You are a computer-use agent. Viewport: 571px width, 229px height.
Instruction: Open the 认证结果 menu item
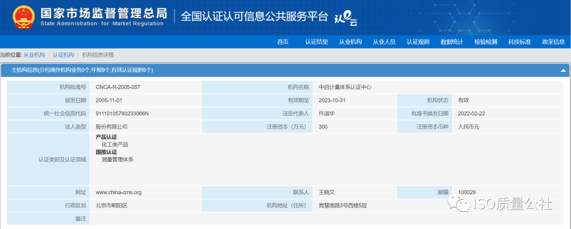coord(317,42)
